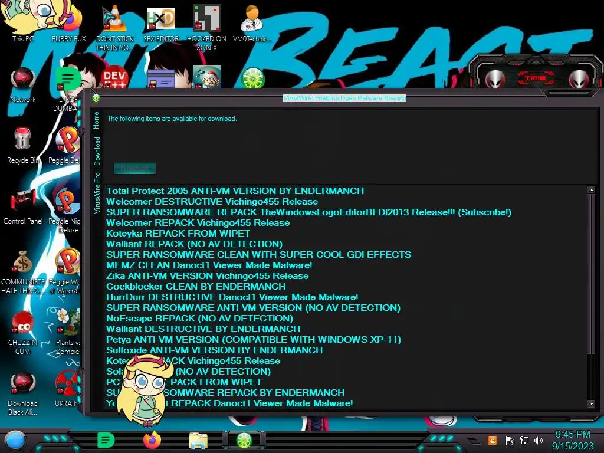Screen dimensions: 604x453
Task: Select 'Total Protect 2005 ANTI-VM VERSION BY ENDERMANCH'
Action: [x=235, y=191]
